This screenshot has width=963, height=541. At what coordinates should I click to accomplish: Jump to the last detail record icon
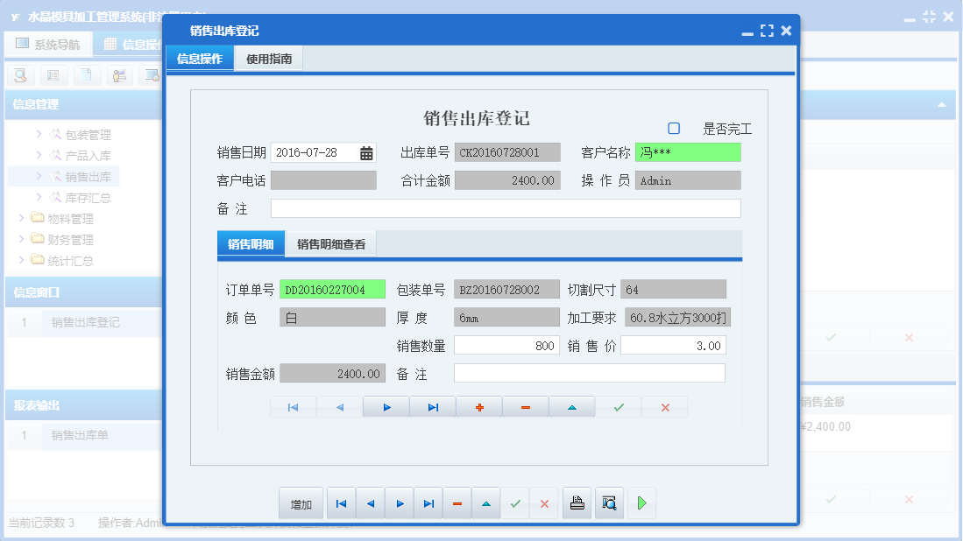click(x=433, y=406)
